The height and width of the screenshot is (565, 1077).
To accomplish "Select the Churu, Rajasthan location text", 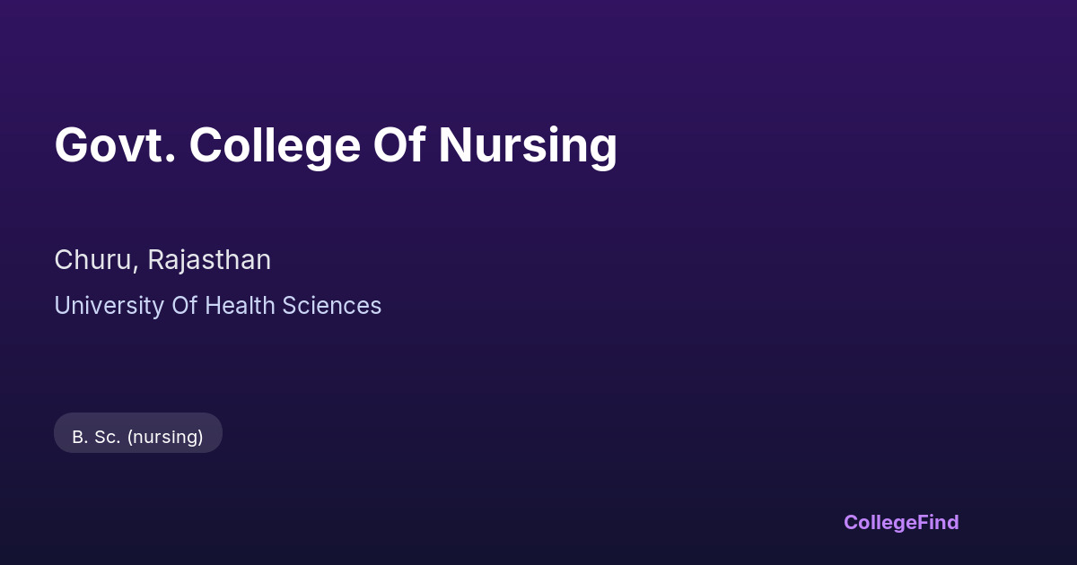I will pyautogui.click(x=162, y=260).
